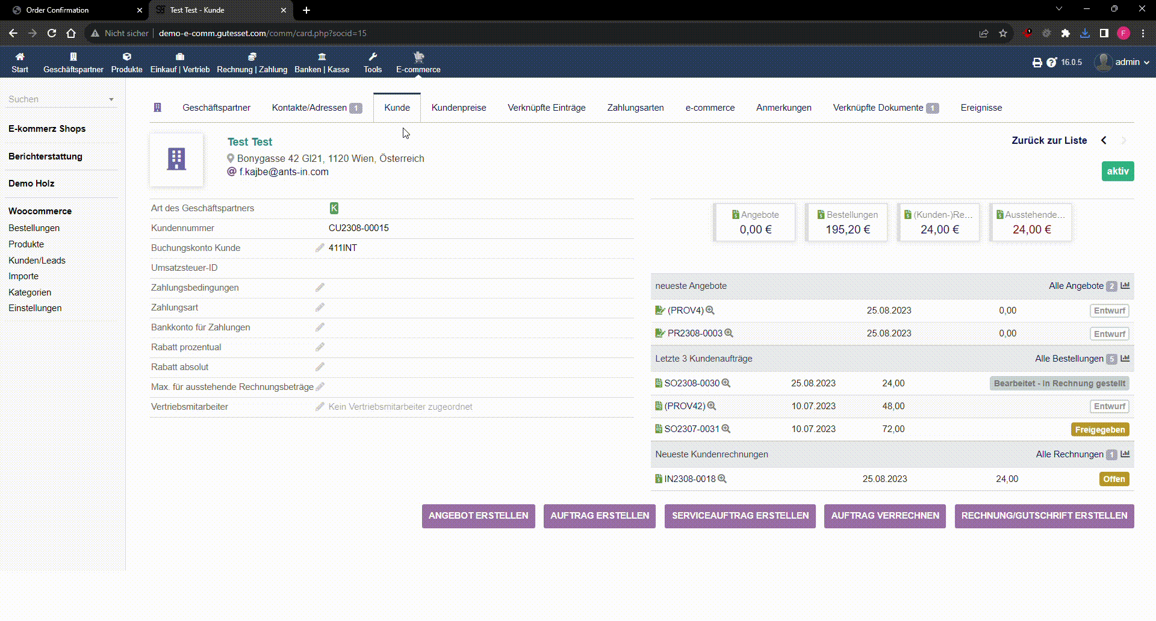This screenshot has width=1156, height=621.
Task: Switch to Geschäftspartner tab
Action: click(217, 108)
